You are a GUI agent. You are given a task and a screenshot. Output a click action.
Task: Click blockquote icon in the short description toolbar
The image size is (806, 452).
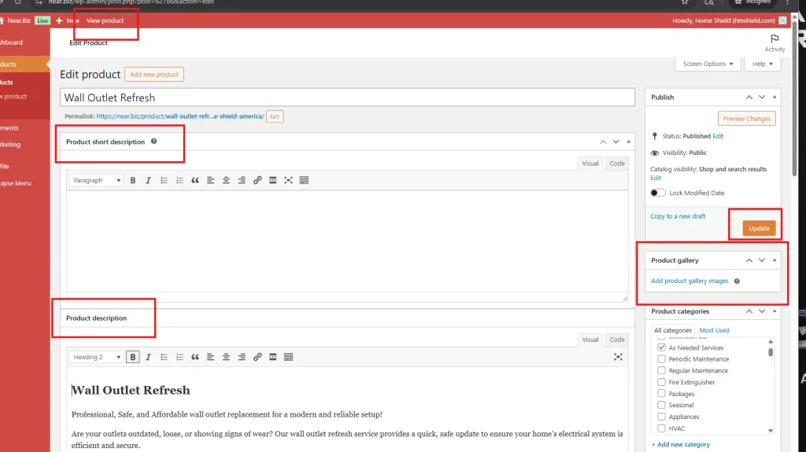click(195, 181)
